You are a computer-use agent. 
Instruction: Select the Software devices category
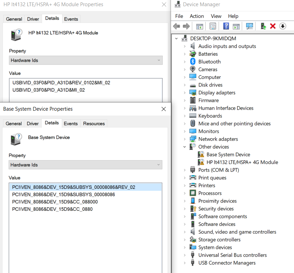(x=217, y=224)
